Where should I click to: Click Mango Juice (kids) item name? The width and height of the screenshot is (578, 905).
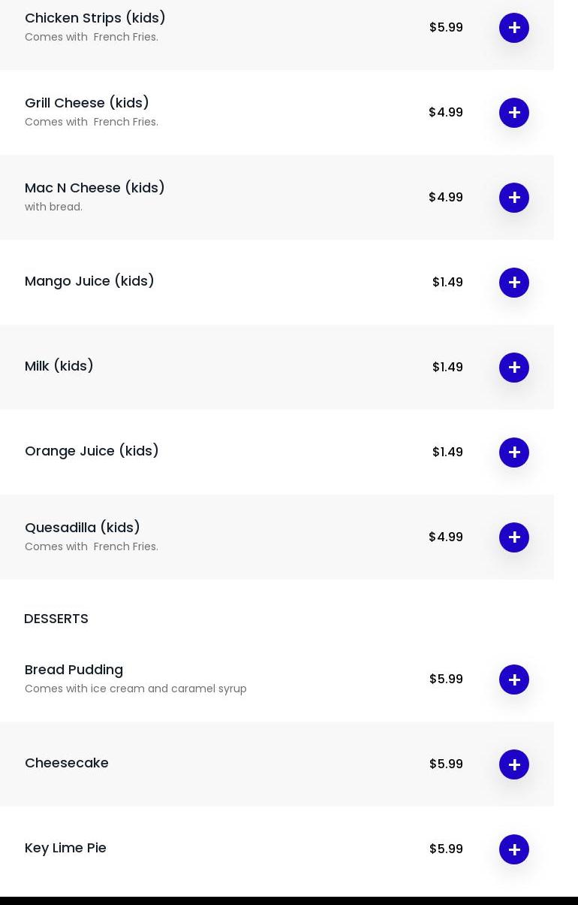click(x=89, y=280)
